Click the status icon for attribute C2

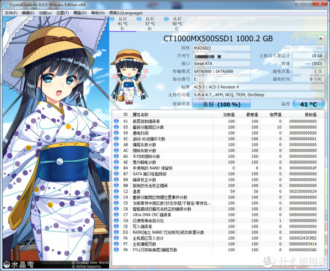point(116,191)
